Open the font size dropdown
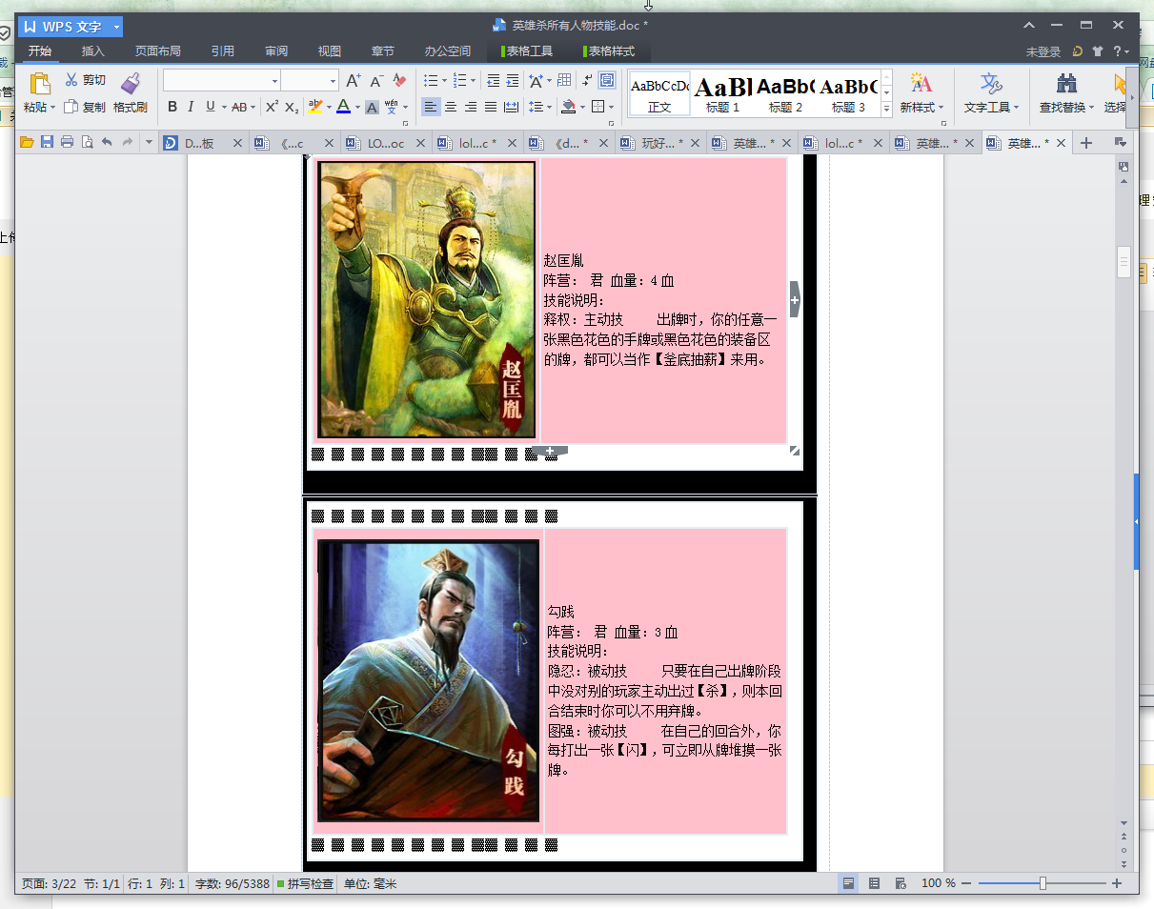Image resolution: width=1154 pixels, height=909 pixels. point(333,81)
